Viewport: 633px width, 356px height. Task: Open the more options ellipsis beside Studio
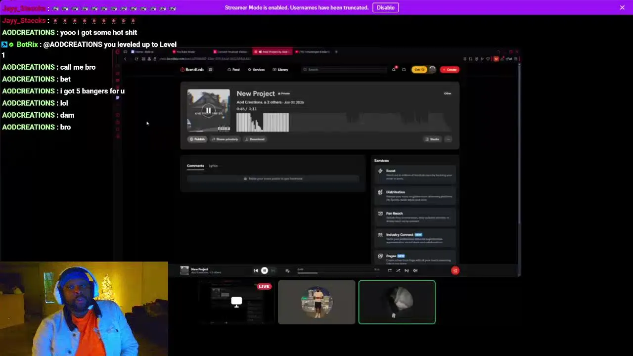(448, 139)
